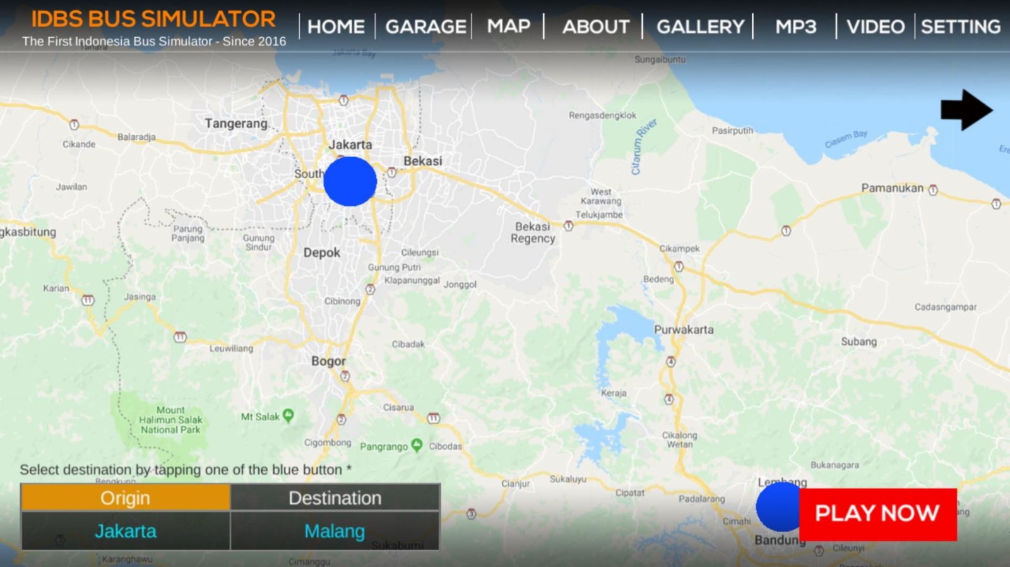Select the Destination tab
The width and height of the screenshot is (1010, 567).
click(x=335, y=498)
